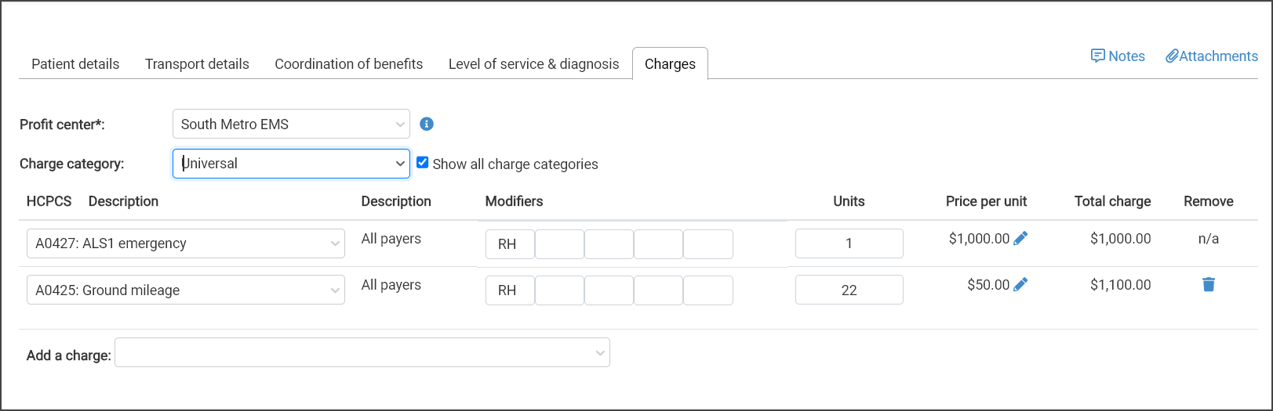Open the Coordination of benefits tab
Screen dimensions: 1273x411
[348, 64]
